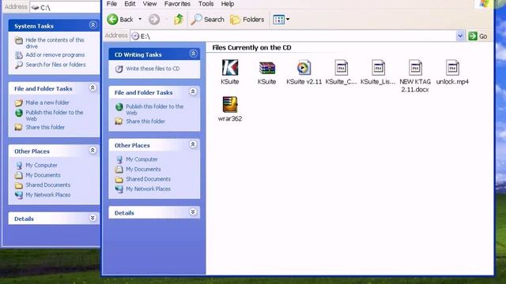This screenshot has height=284, width=506.
Task: Open the Help menu
Action: click(228, 4)
